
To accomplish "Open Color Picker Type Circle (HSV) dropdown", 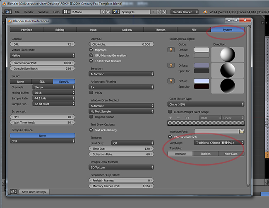I will (206, 104).
